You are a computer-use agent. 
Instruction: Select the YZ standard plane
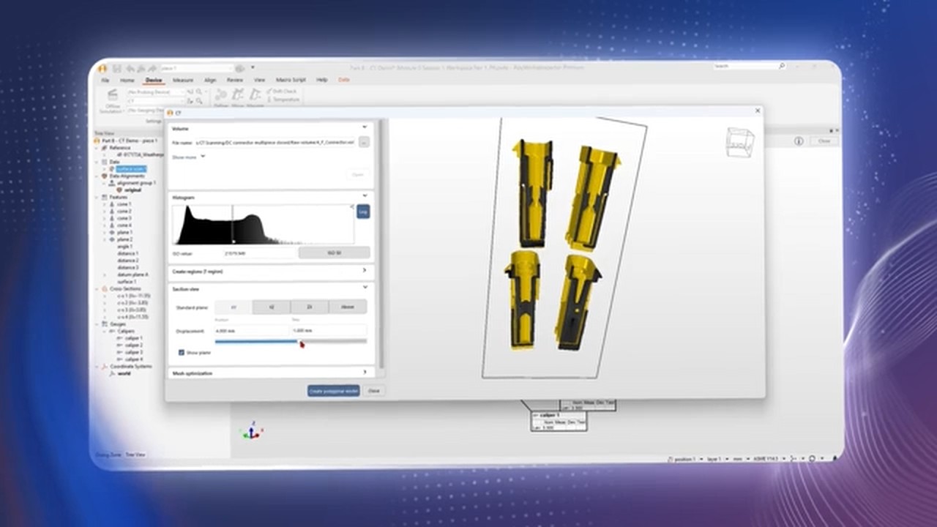[x=272, y=307]
